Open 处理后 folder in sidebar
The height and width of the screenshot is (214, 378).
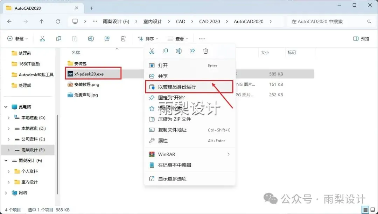(x=25, y=85)
